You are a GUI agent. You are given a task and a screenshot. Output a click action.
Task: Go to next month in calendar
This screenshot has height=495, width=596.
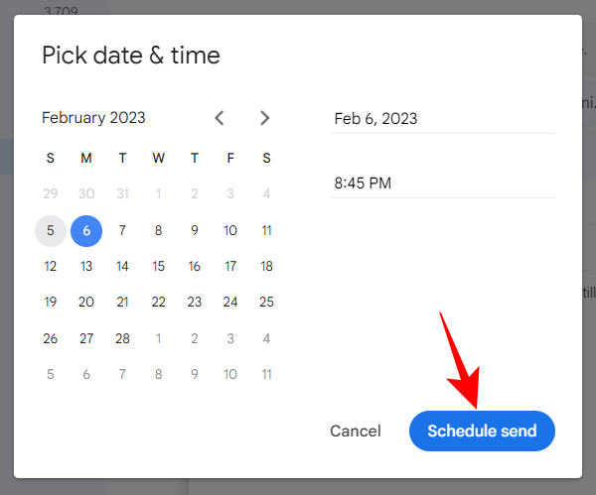pos(264,118)
